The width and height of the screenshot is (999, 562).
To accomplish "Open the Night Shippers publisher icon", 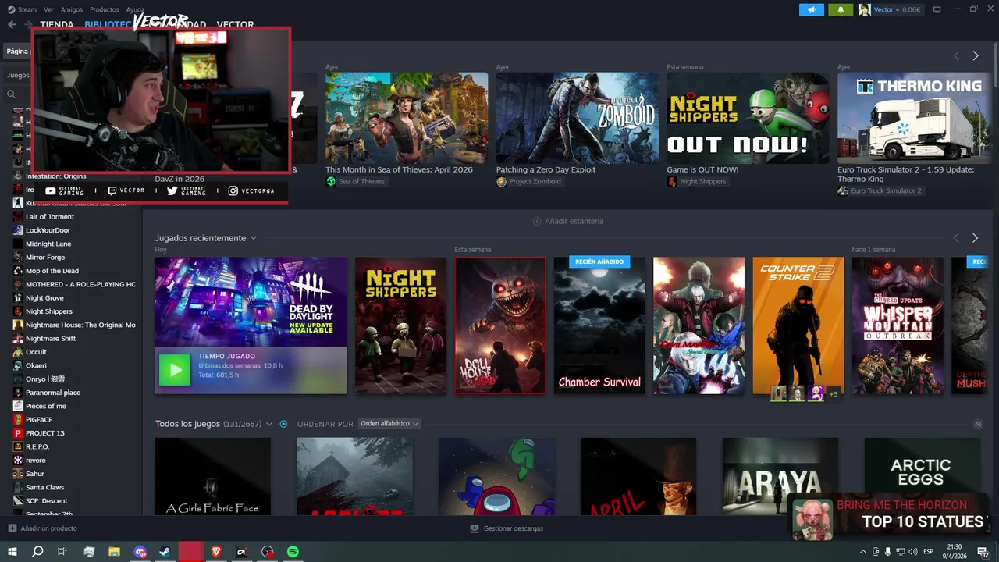I will 672,181.
